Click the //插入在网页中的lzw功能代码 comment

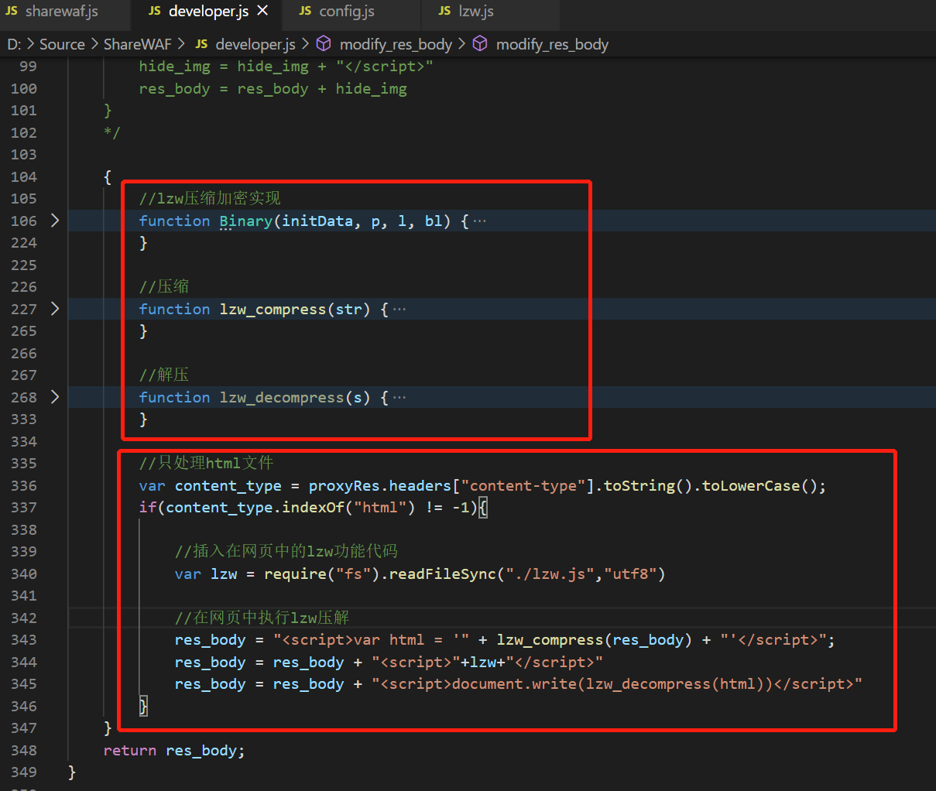tap(286, 551)
